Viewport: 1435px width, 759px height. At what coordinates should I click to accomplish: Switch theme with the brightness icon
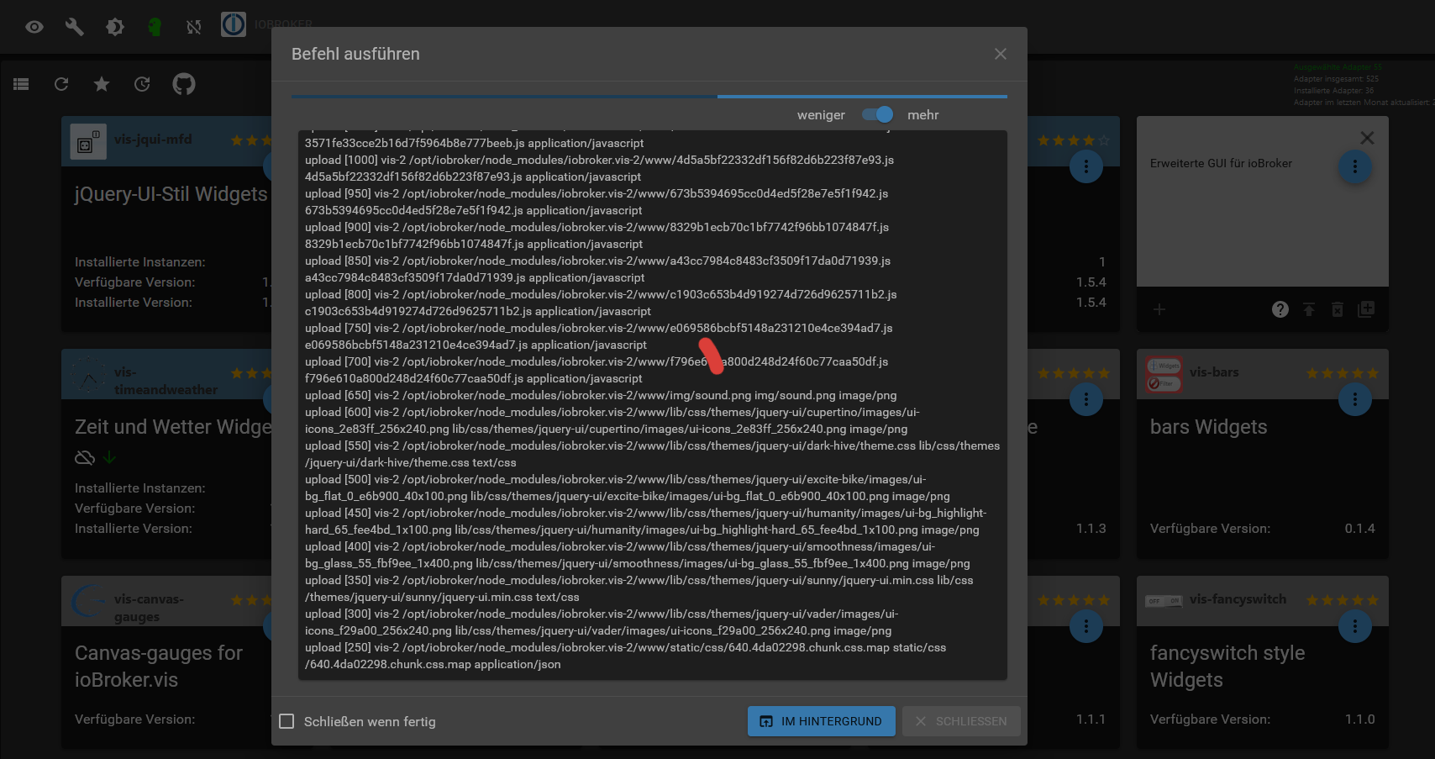pyautogui.click(x=115, y=27)
